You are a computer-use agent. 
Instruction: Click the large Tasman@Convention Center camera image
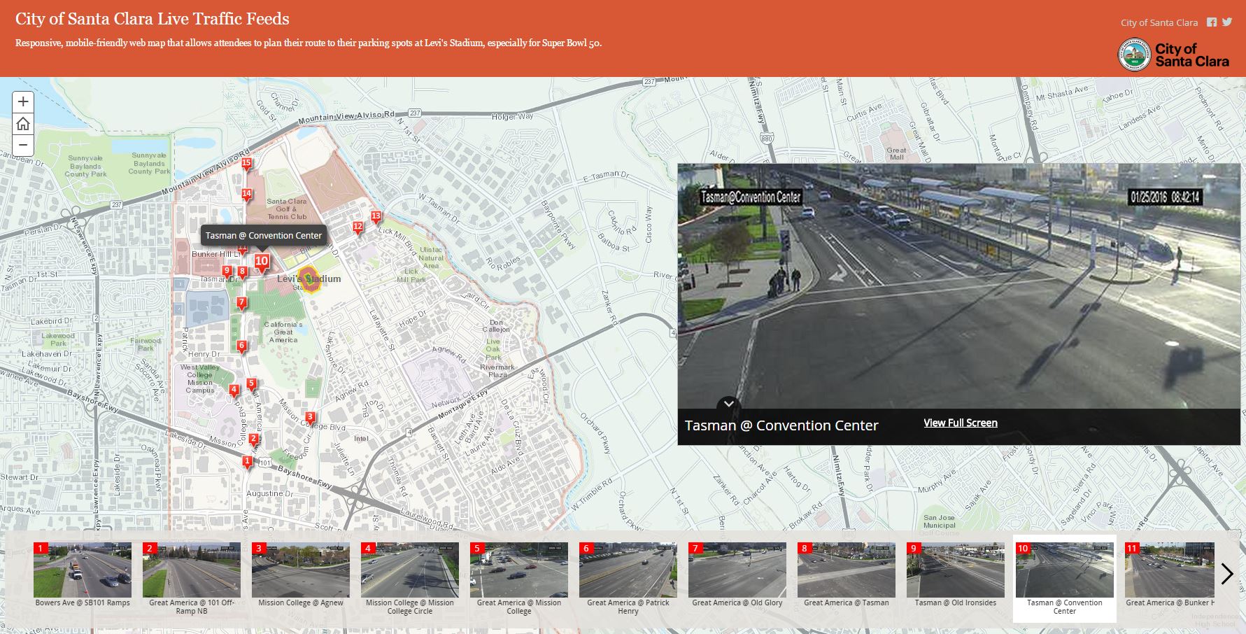pyautogui.click(x=958, y=286)
